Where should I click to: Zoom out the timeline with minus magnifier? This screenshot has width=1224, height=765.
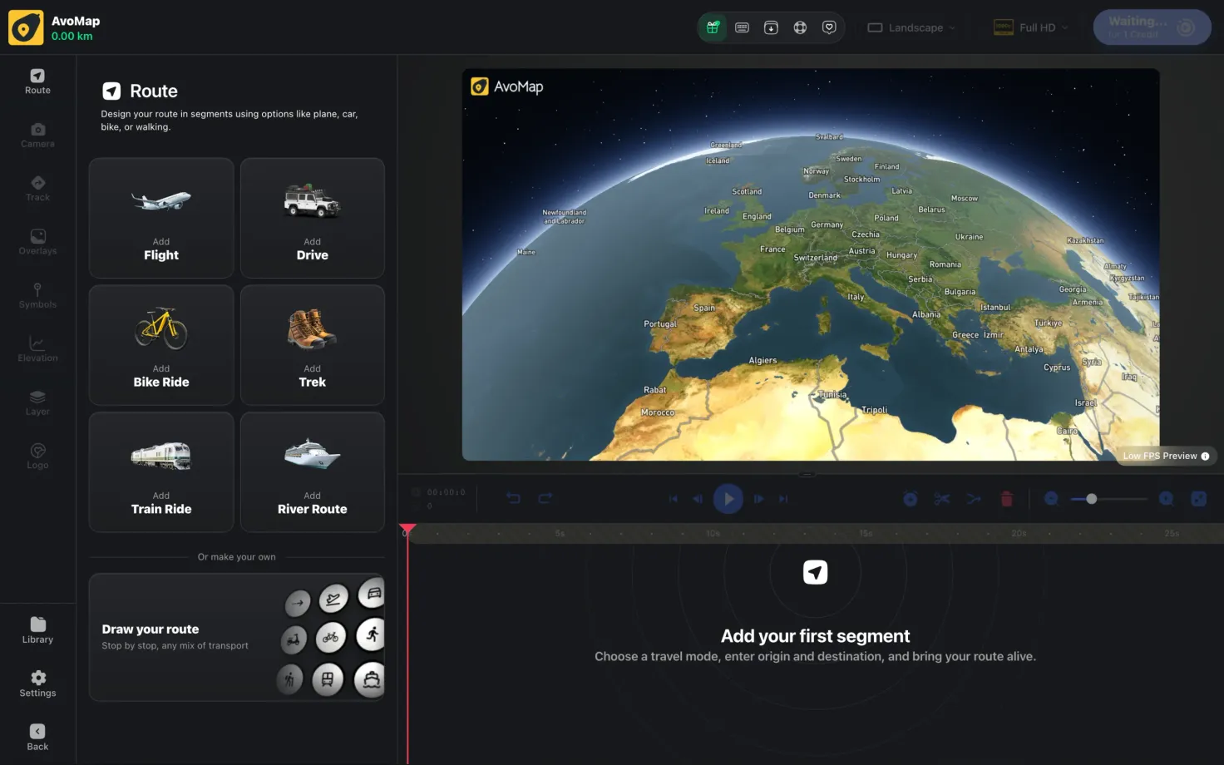pos(1051,499)
